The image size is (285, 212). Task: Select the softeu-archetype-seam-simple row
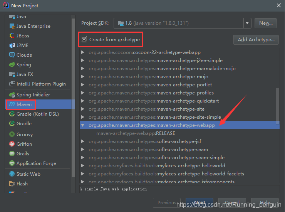179,158
